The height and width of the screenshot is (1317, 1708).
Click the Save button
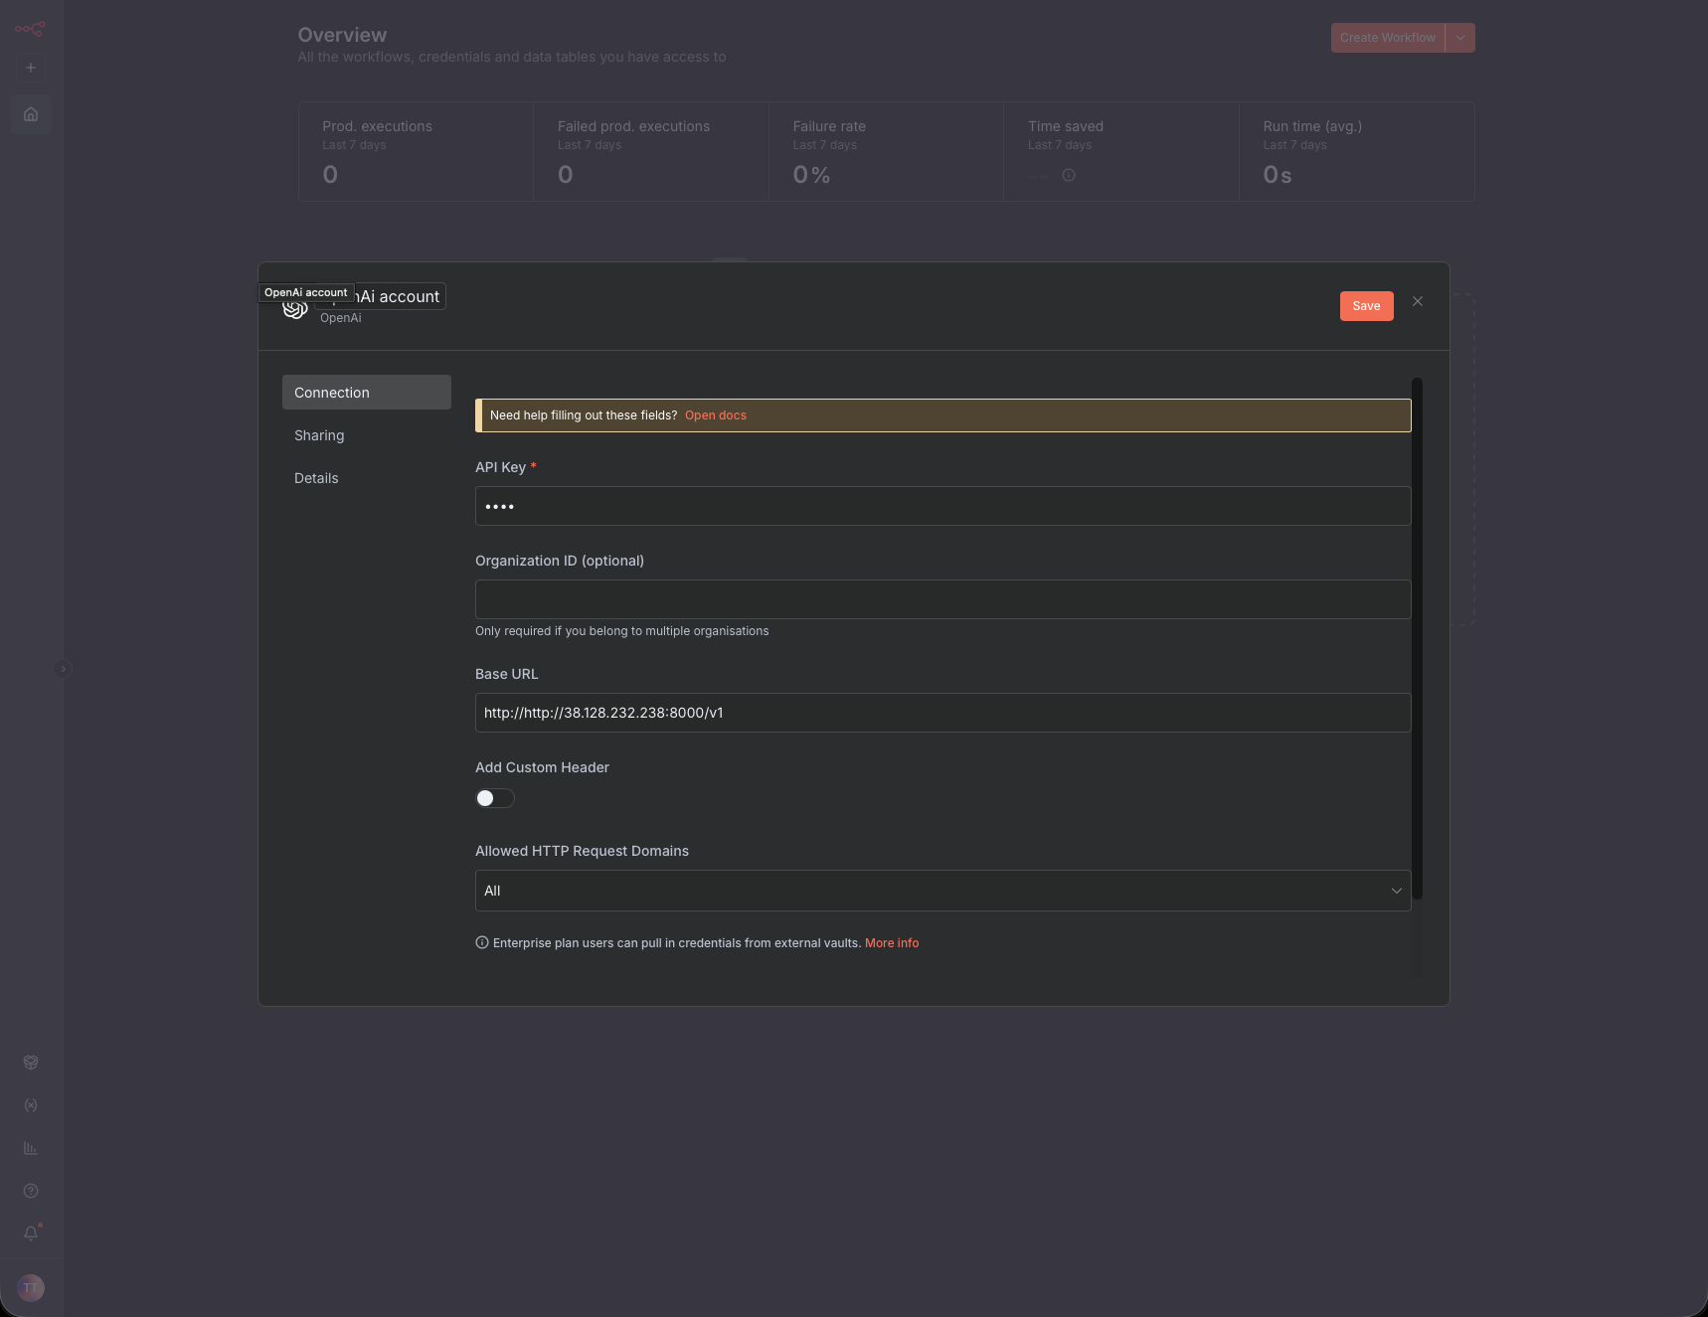pos(1366,306)
